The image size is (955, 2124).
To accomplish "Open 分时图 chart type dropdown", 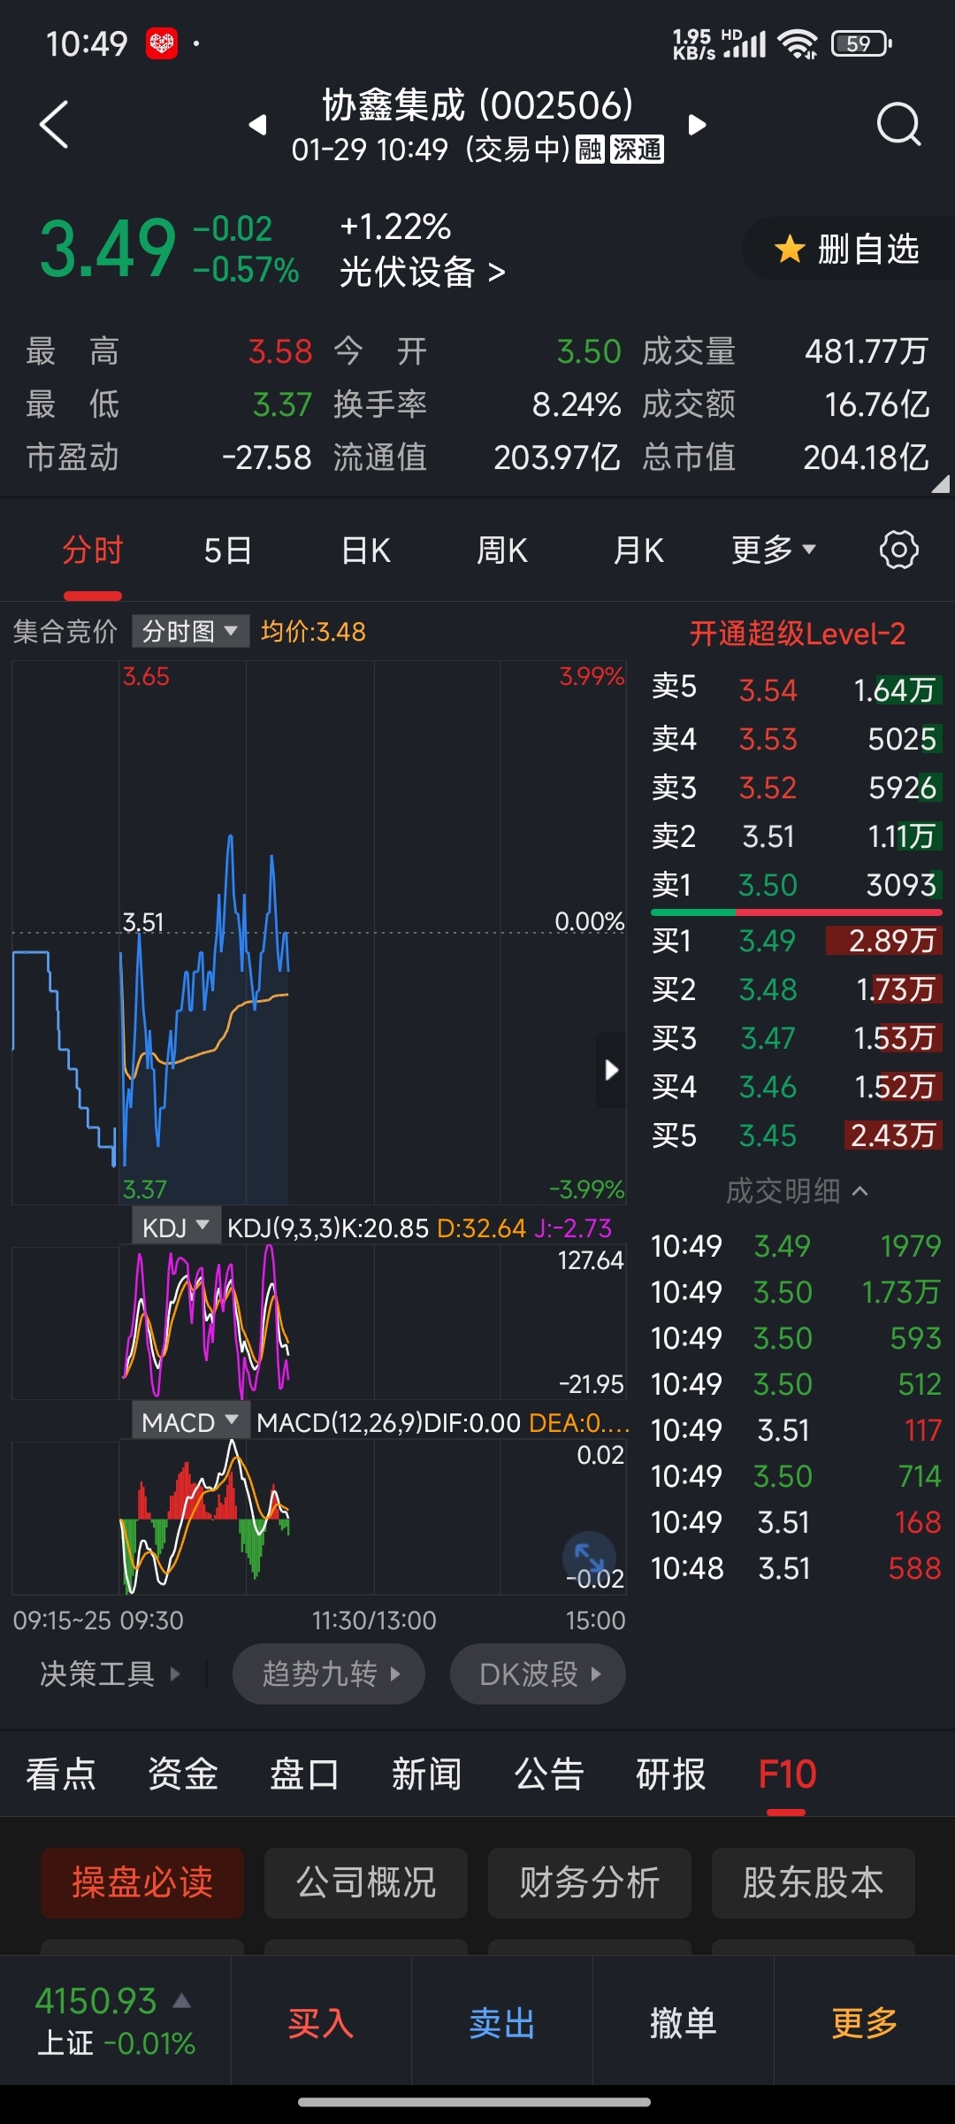I will 190,631.
